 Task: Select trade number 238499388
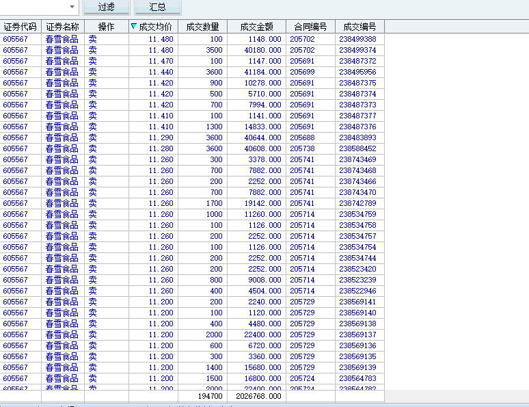(357, 39)
